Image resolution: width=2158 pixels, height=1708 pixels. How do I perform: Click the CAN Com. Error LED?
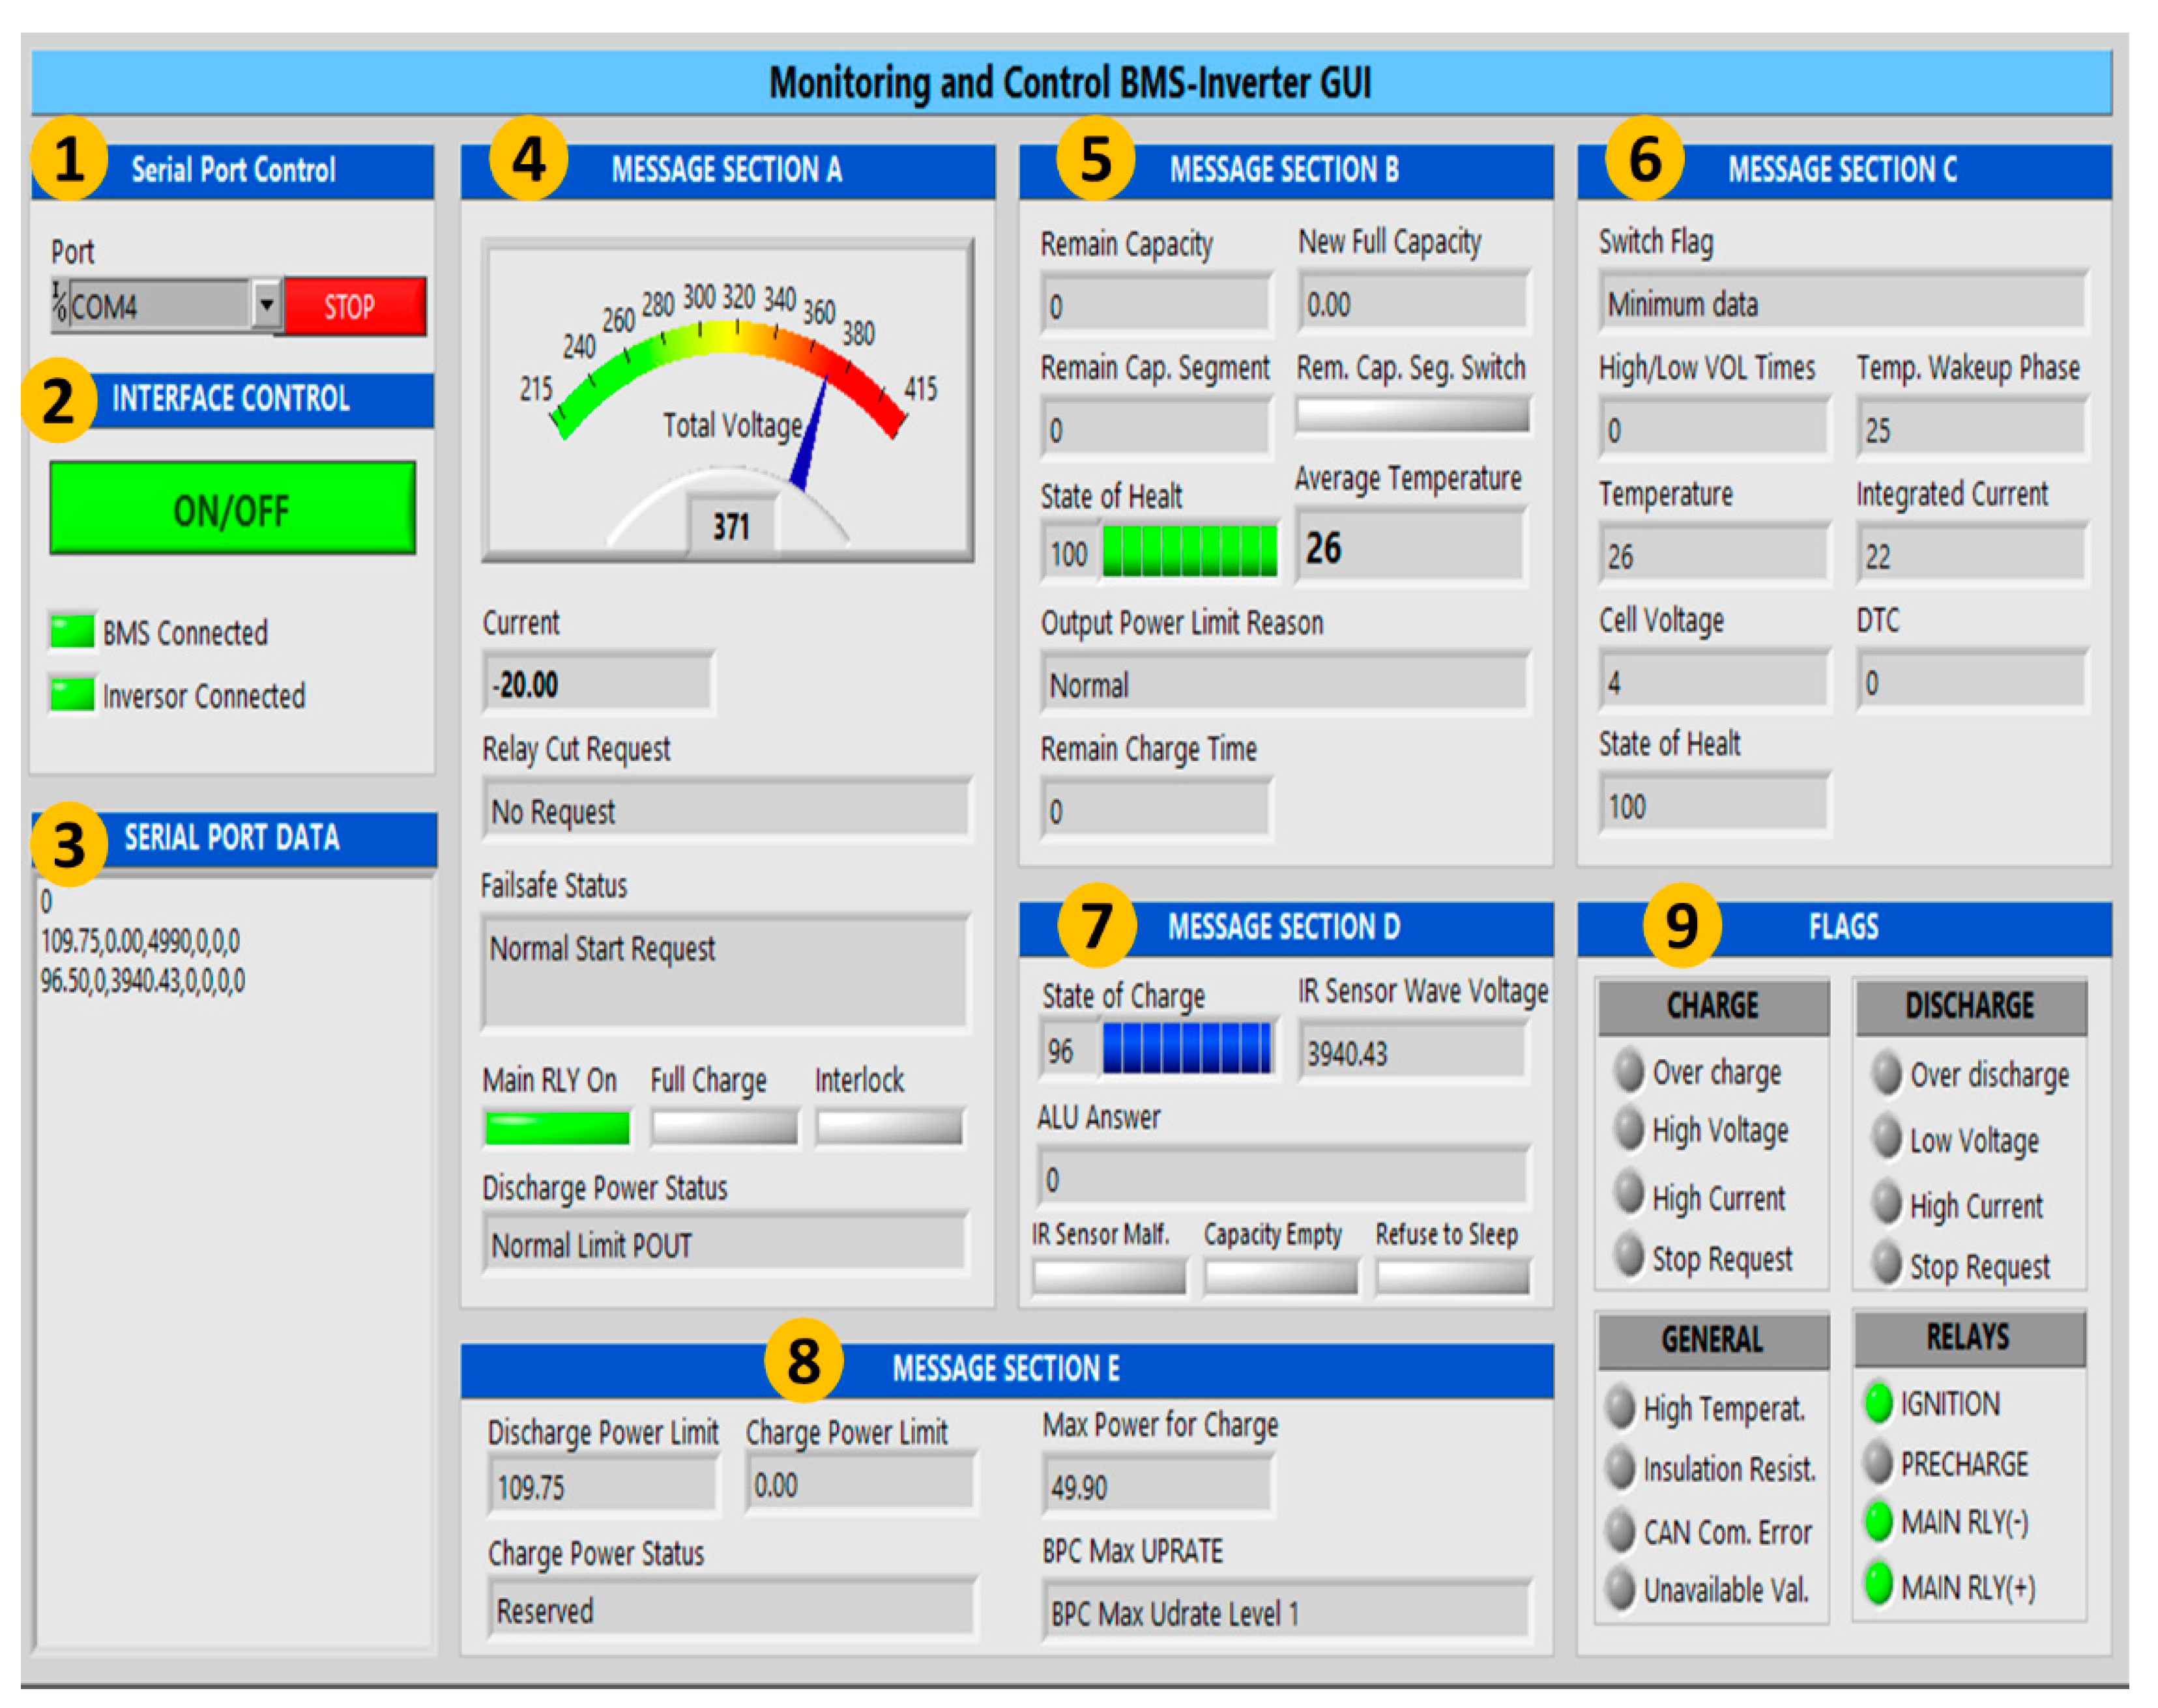coord(1620,1530)
